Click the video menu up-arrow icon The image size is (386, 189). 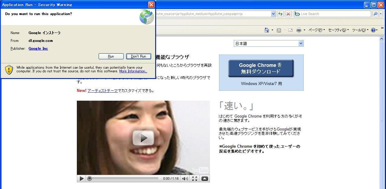205,178
